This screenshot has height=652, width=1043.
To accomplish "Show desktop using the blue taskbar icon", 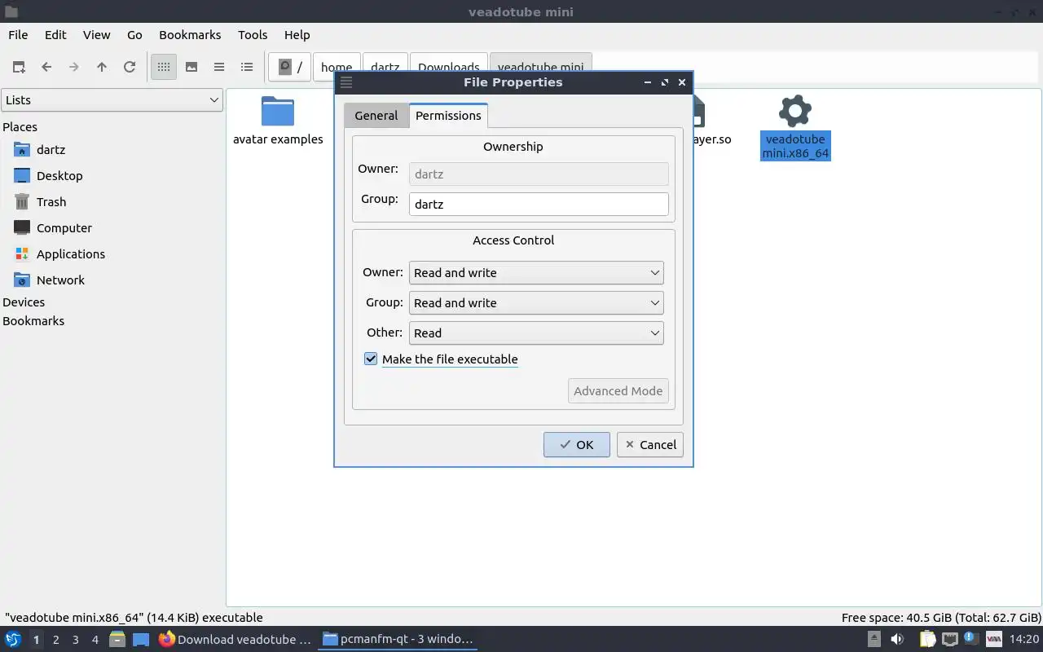I will tap(141, 640).
